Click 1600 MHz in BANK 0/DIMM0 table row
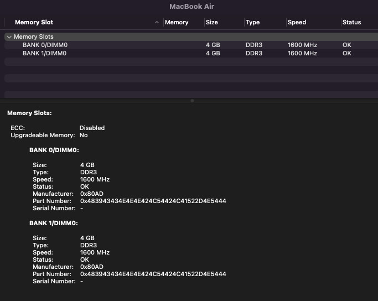The height and width of the screenshot is (301, 378). tap(302, 45)
